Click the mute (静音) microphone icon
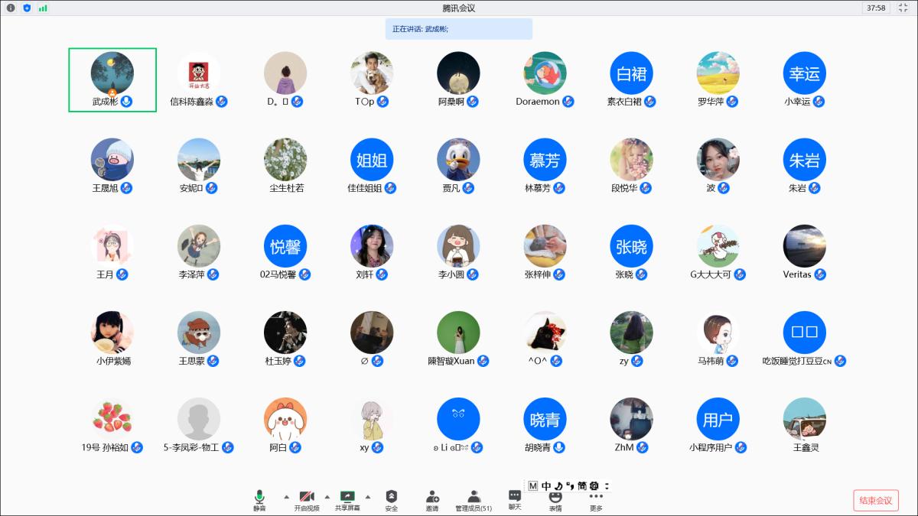Viewport: 918px width, 516px height. pyautogui.click(x=259, y=497)
